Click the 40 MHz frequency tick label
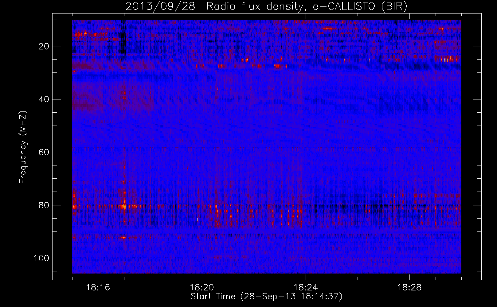This screenshot has height=307, width=497. pyautogui.click(x=44, y=99)
